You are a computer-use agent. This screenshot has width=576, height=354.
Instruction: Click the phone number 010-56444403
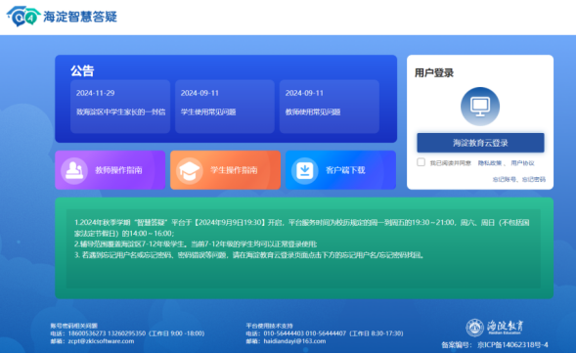tap(284, 333)
